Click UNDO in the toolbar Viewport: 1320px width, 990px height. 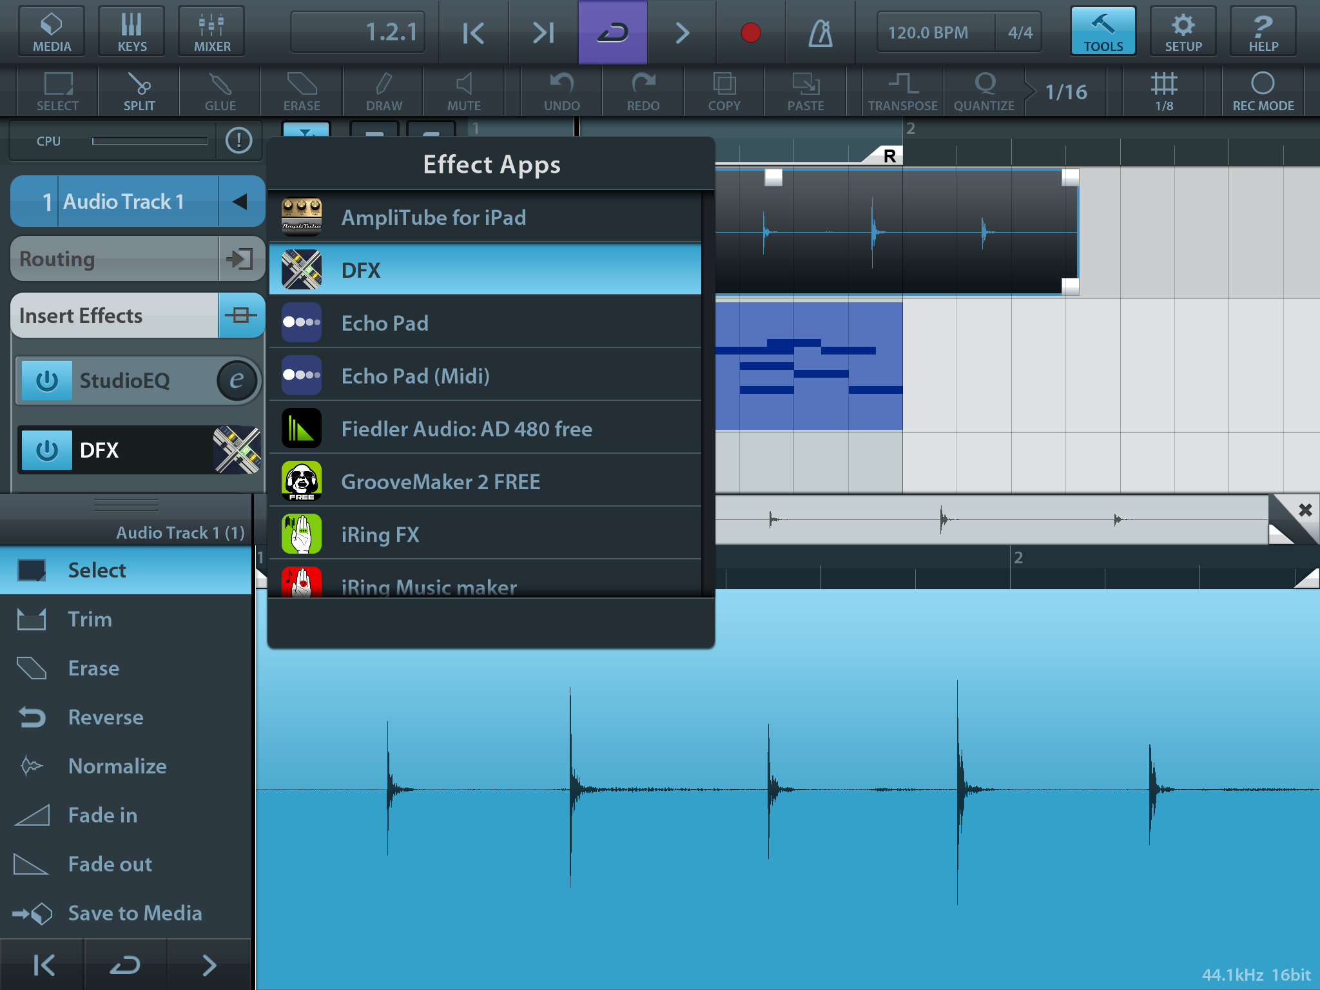pos(562,92)
